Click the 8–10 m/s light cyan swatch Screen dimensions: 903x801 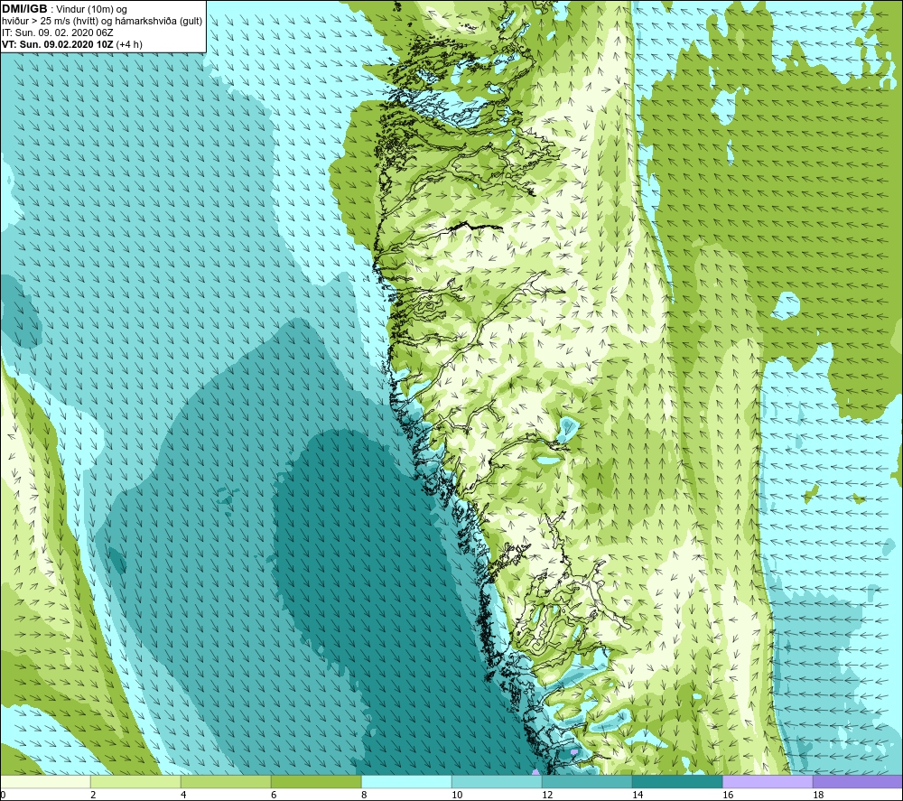406,781
